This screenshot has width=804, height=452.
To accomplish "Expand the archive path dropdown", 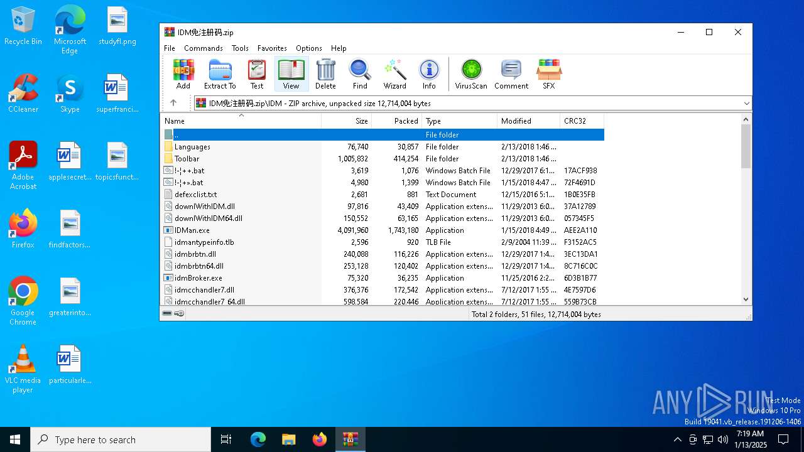I will (x=746, y=104).
